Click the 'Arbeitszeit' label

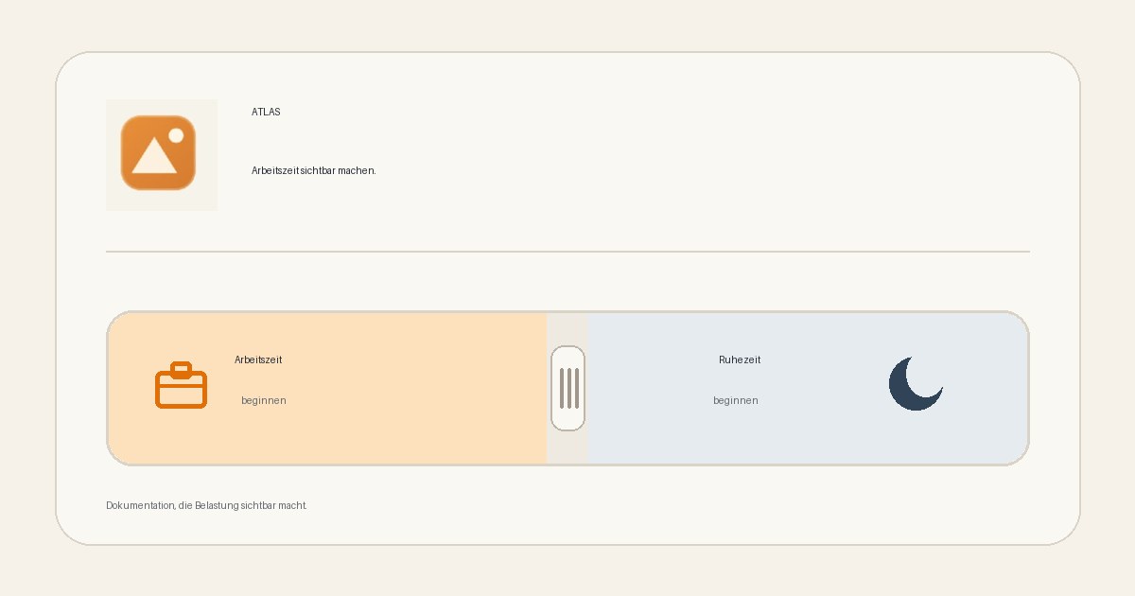[258, 359]
